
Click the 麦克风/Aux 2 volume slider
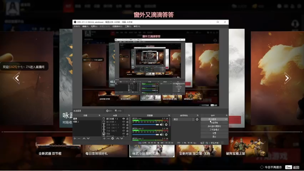[x=146, y=135]
